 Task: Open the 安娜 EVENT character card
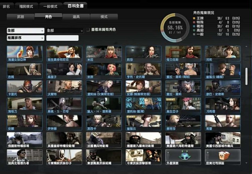25,122
